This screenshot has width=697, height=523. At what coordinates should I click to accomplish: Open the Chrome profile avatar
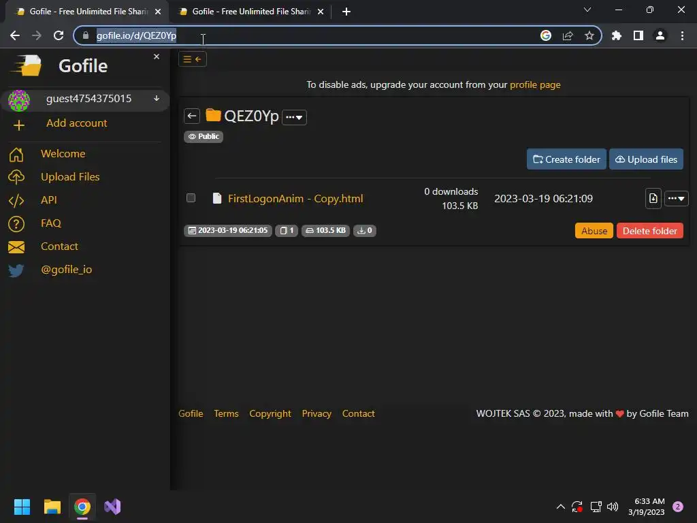(660, 35)
